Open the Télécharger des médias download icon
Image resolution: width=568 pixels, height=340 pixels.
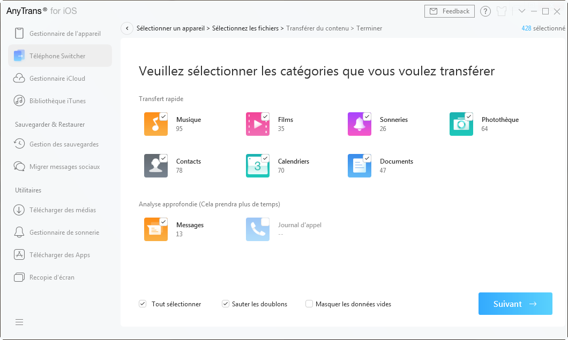(19, 210)
